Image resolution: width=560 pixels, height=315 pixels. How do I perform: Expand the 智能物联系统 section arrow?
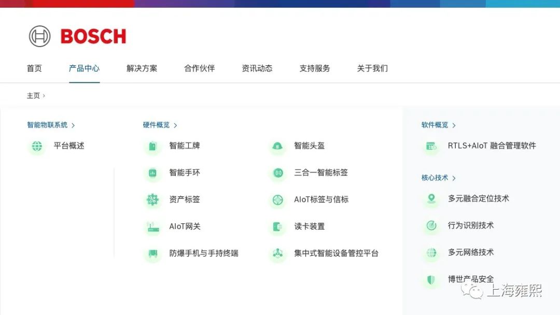point(73,125)
